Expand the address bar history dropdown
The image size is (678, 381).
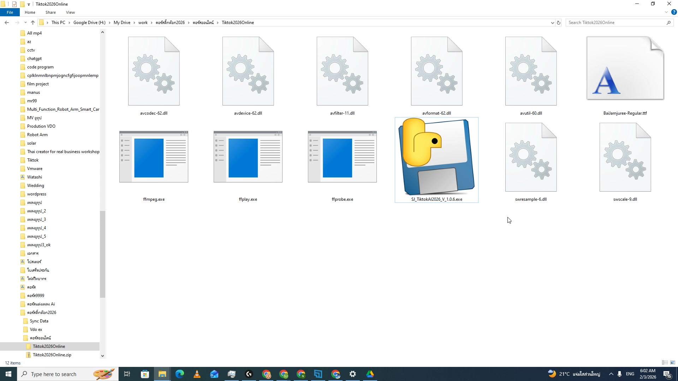(552, 22)
